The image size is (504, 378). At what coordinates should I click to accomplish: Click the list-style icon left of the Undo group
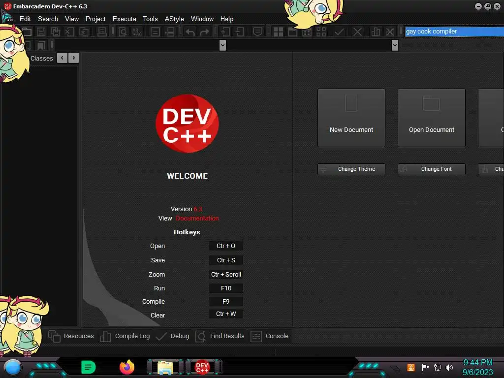(x=155, y=31)
